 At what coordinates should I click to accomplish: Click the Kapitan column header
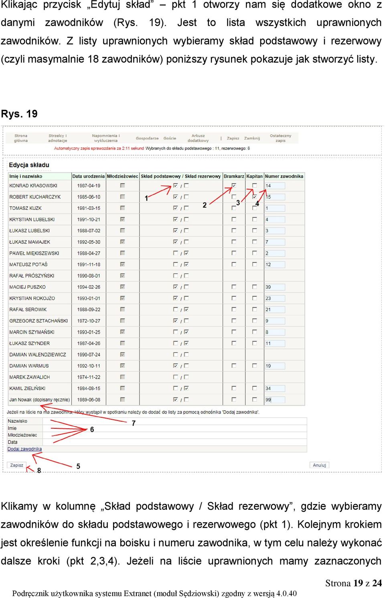pos(254,176)
